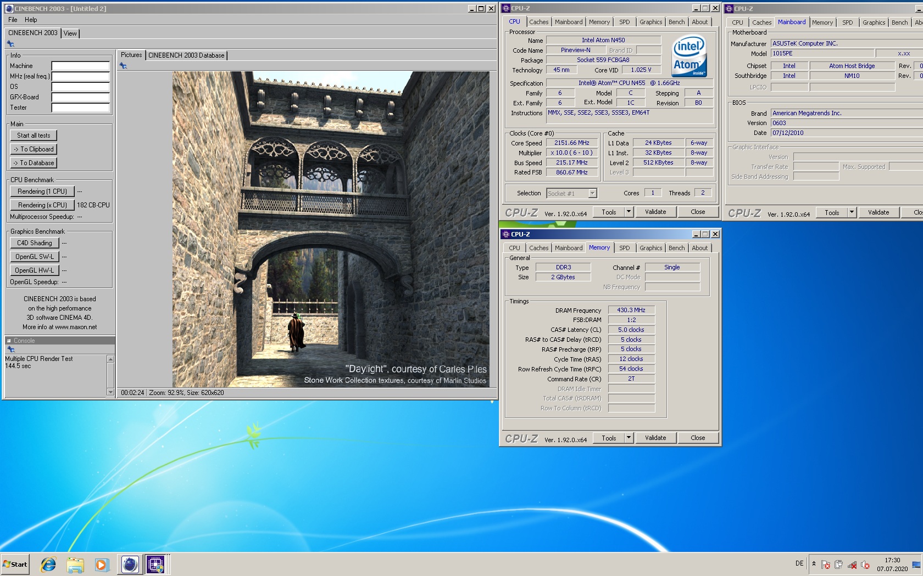This screenshot has height=576, width=923.
Task: Click the 2151.66 MHz Core Speed value
Action: pos(571,143)
